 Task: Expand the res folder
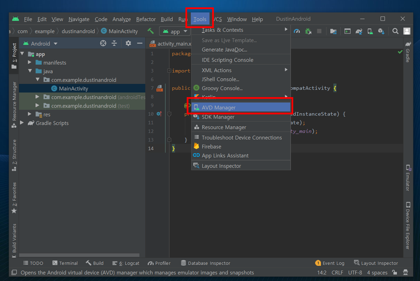point(30,114)
